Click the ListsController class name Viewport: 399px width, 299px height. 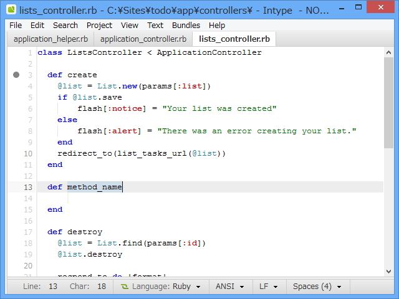coord(105,52)
